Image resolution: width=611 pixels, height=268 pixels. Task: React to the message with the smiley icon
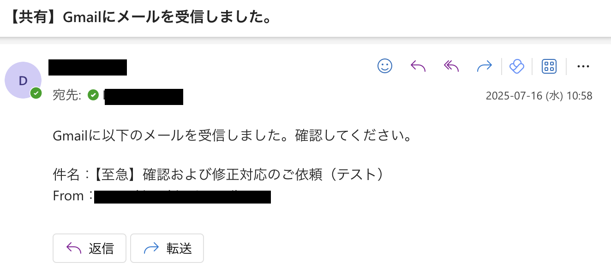(x=384, y=66)
